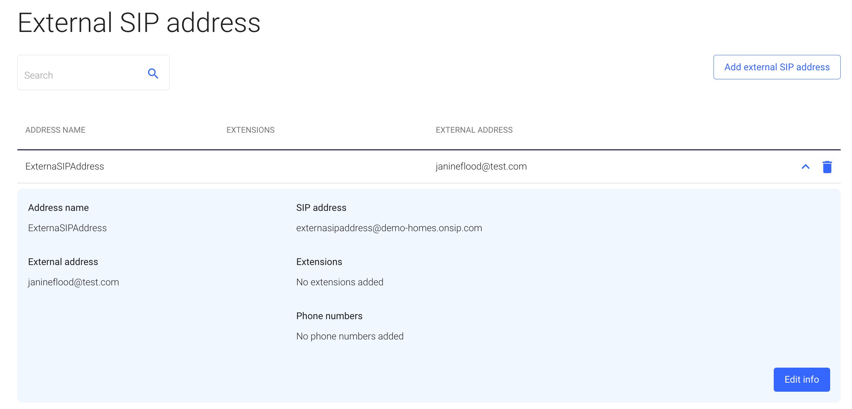Click the 'Address name' detail label
The height and width of the screenshot is (409, 852).
coord(58,208)
